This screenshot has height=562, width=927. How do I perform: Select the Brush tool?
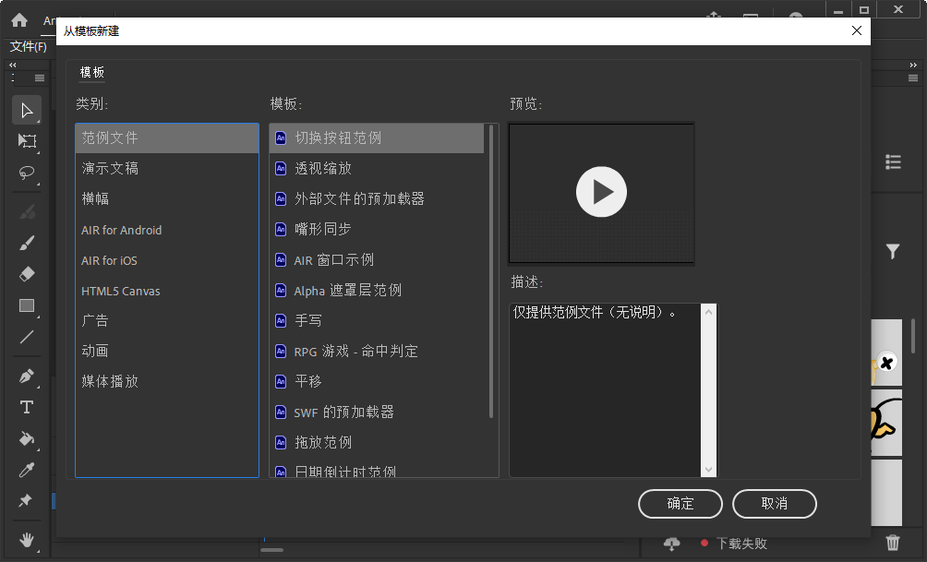(26, 242)
